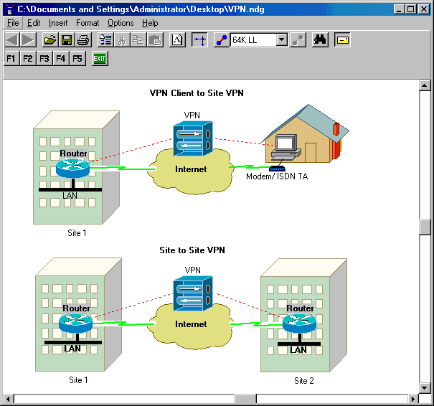Click the back arrow toolbar icon
The image size is (434, 406).
click(12, 40)
